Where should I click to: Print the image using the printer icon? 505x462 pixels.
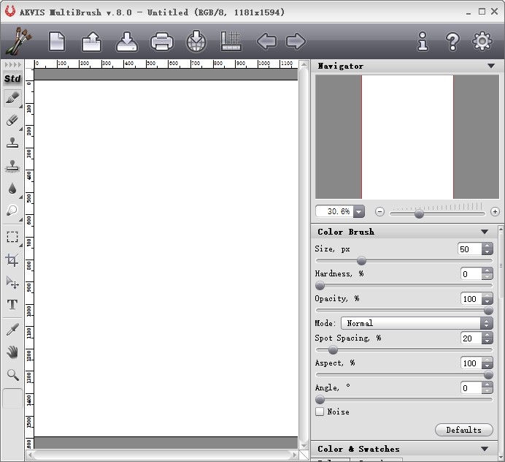click(162, 41)
